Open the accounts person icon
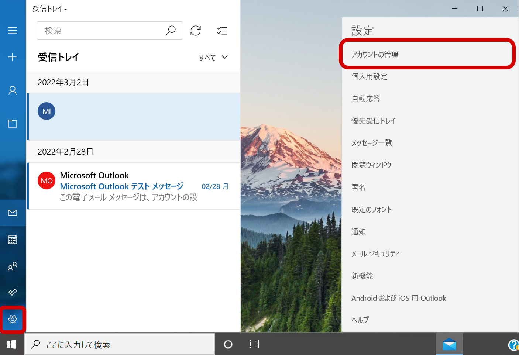This screenshot has width=519, height=355. tap(13, 90)
